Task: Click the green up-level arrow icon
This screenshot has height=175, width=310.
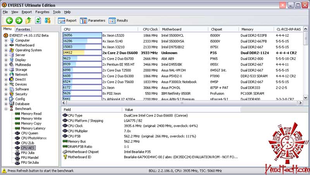Action: point(28,21)
